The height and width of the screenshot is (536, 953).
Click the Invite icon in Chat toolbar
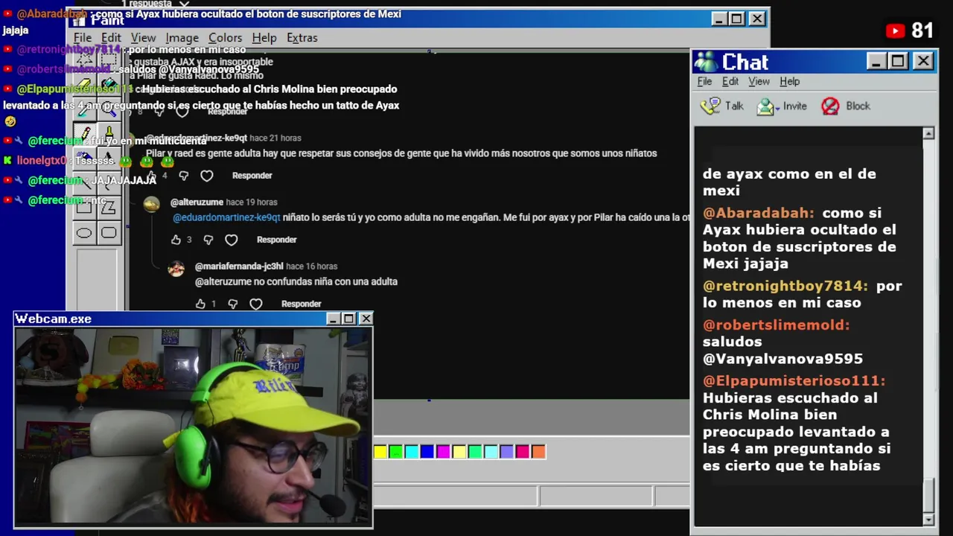coord(765,106)
